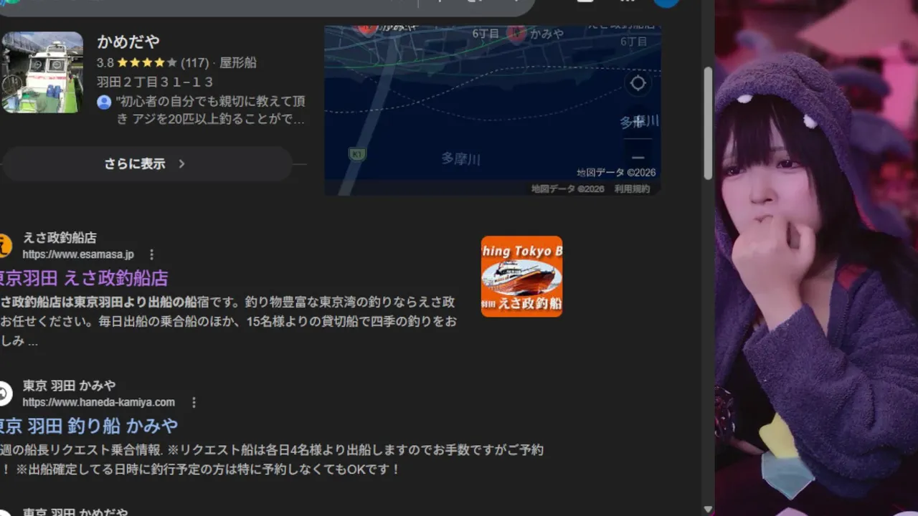Click the かめだや star rating (117)
Image resolution: width=918 pixels, height=516 pixels.
coord(153,62)
